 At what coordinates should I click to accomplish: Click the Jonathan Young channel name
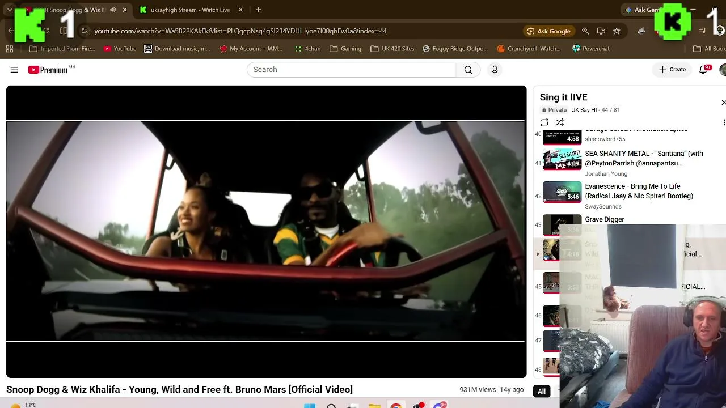click(x=606, y=174)
